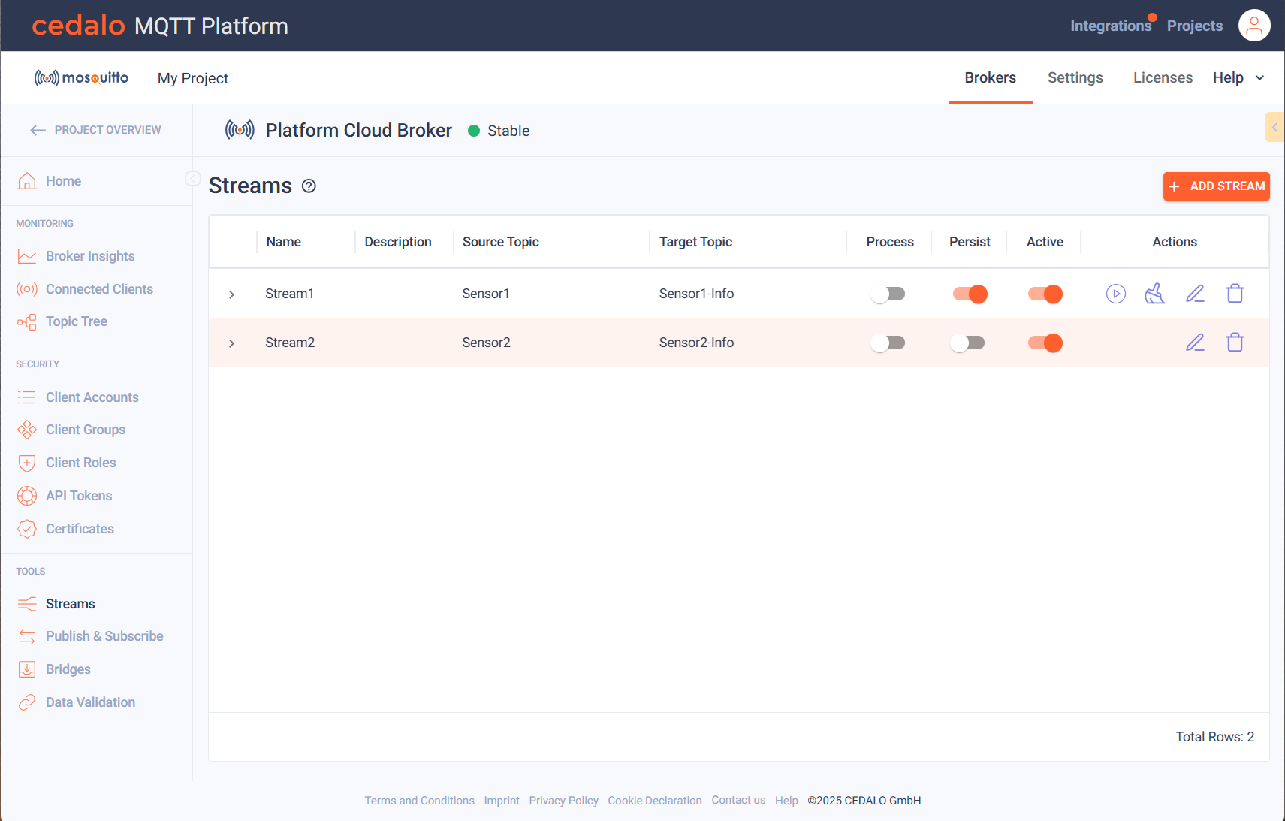Replay Stream1 with the play icon
This screenshot has width=1285, height=821.
[1116, 294]
